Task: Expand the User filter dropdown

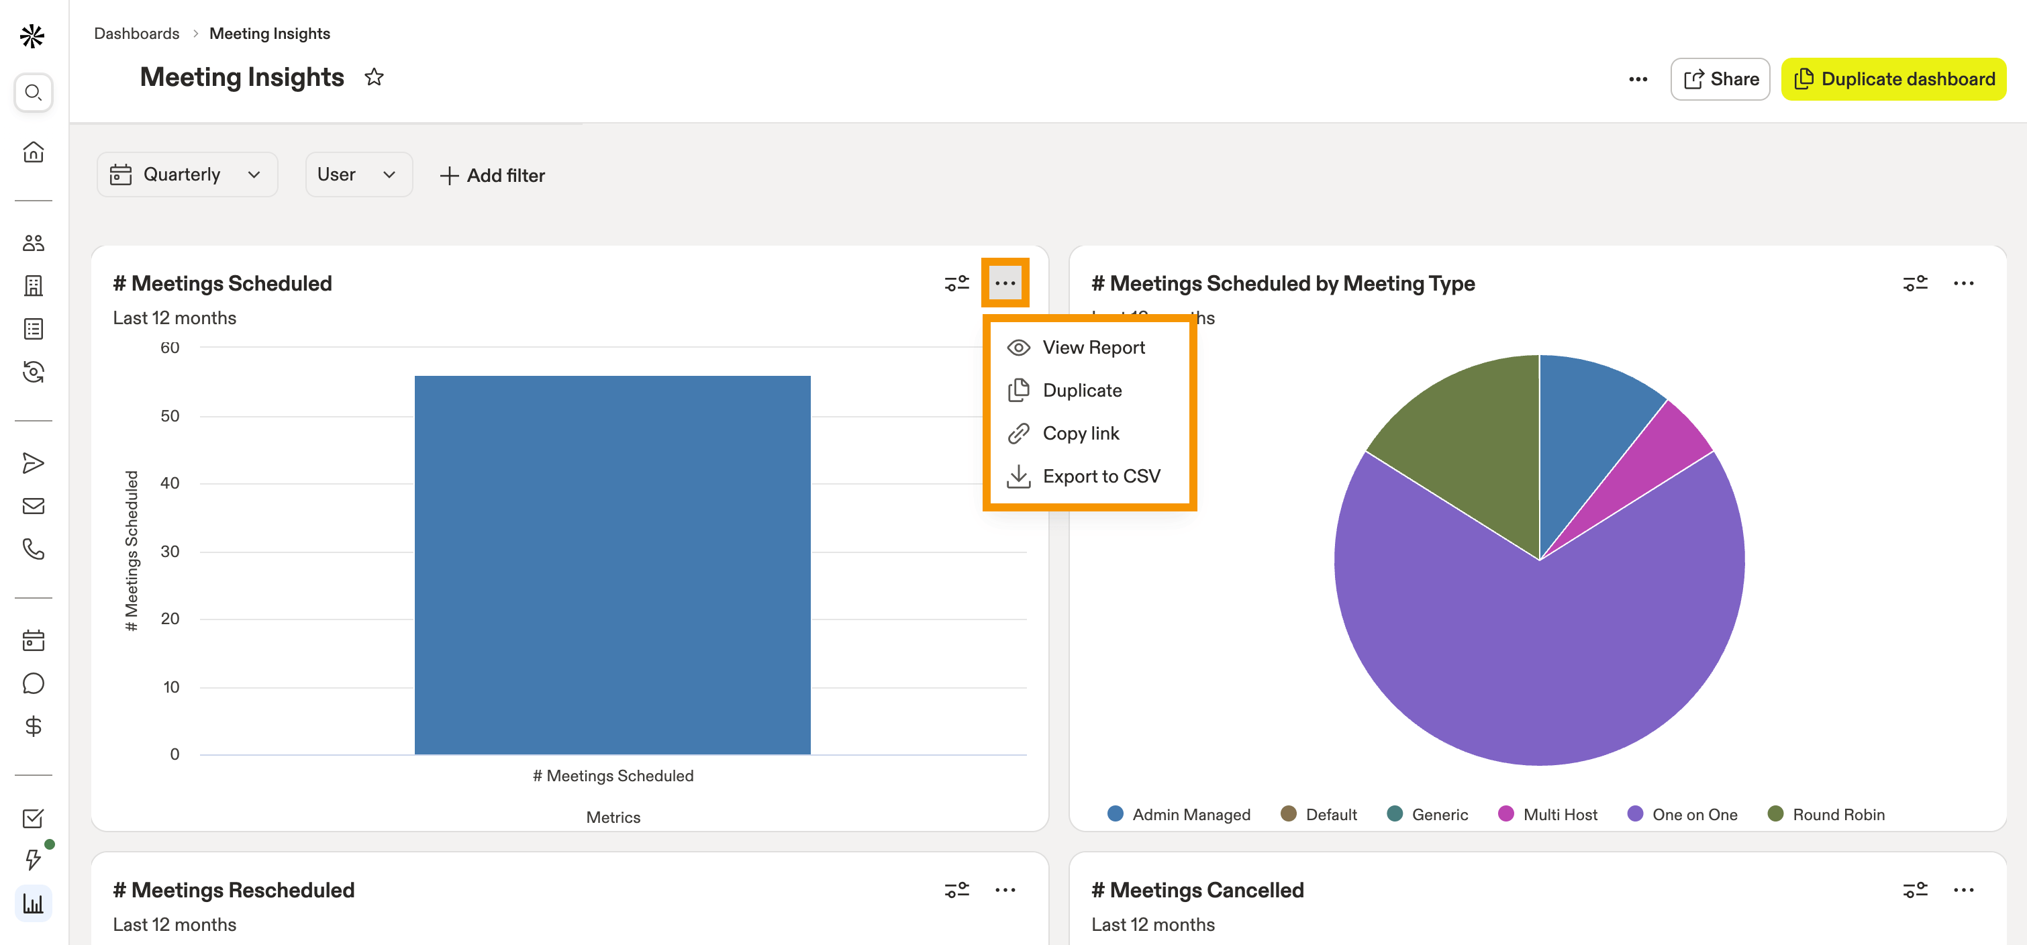Action: tap(358, 175)
